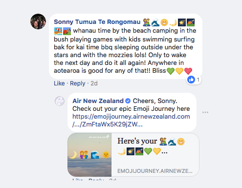The width and height of the screenshot is (242, 188).
Task: Like Sonny's comment
Action: [x=59, y=84]
